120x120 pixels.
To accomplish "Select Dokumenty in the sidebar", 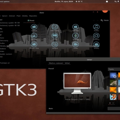I will (x=4, y=40).
